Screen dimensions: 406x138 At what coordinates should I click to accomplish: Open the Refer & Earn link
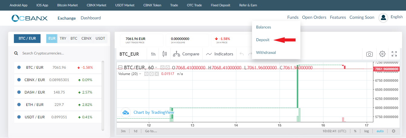248,5
